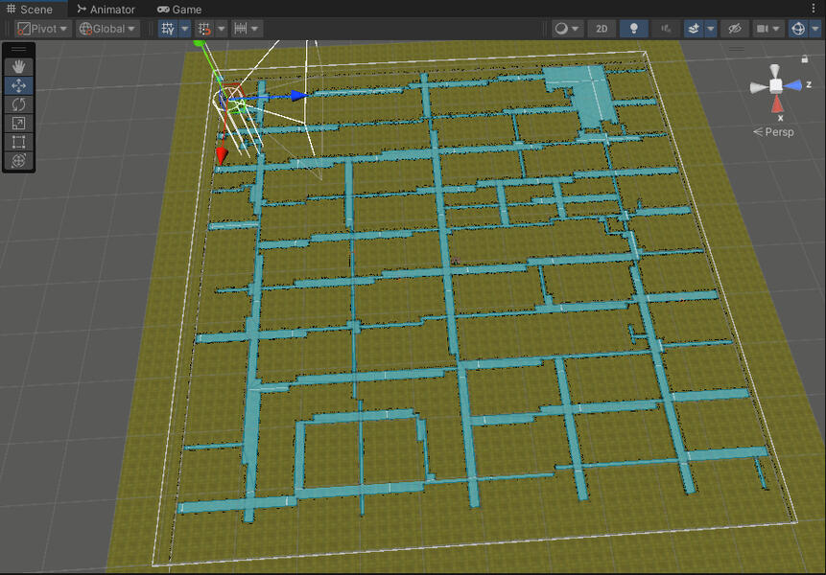826x575 pixels.
Task: Select the Rotate tool
Action: point(18,104)
